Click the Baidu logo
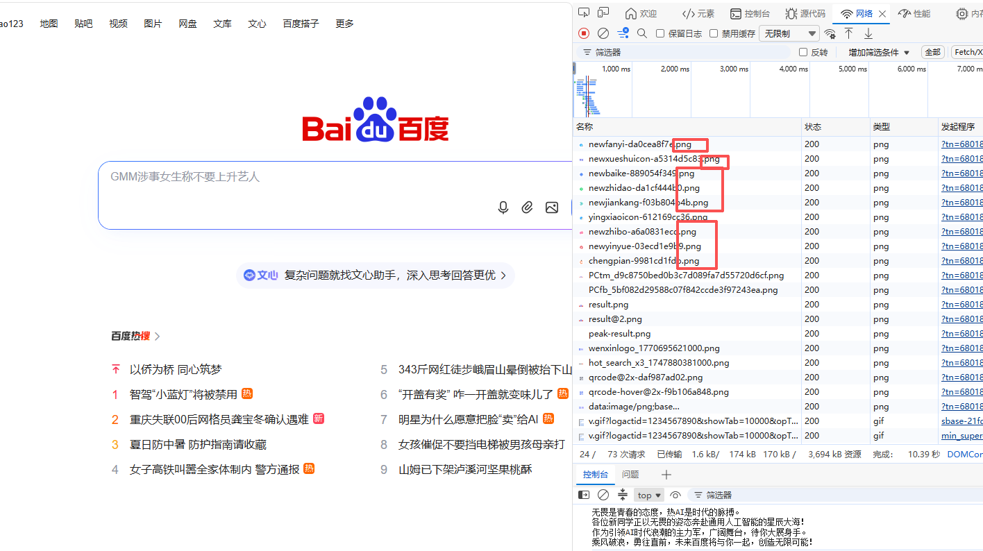Viewport: 983px width, 551px height. tap(376, 119)
